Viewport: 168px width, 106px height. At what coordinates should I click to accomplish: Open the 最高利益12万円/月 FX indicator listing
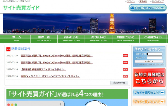click(x=57, y=56)
